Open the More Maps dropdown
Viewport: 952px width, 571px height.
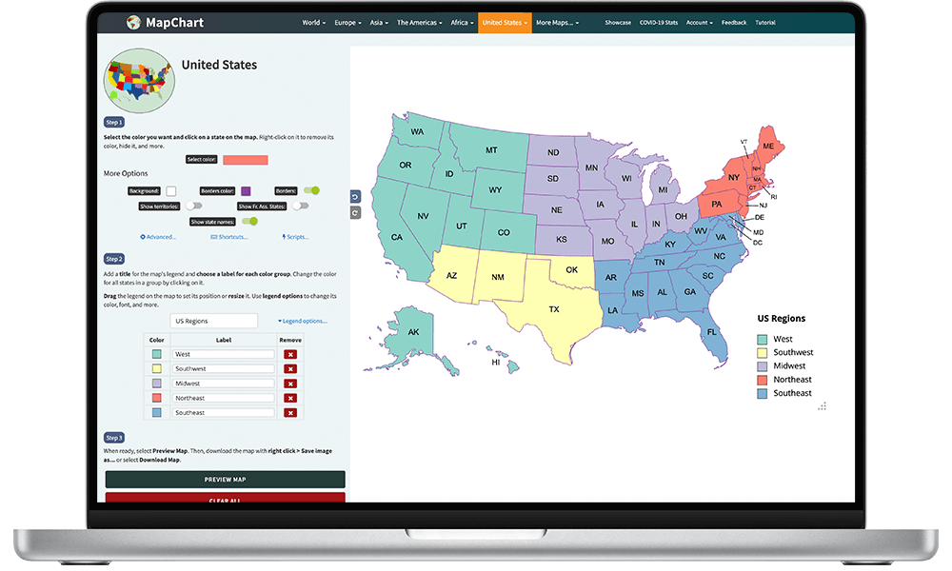[x=557, y=23]
